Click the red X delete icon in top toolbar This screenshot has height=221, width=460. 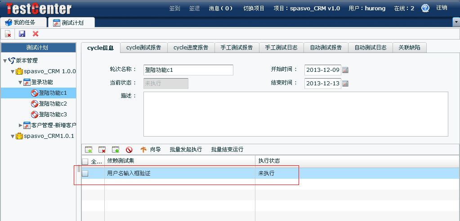[x=36, y=34]
